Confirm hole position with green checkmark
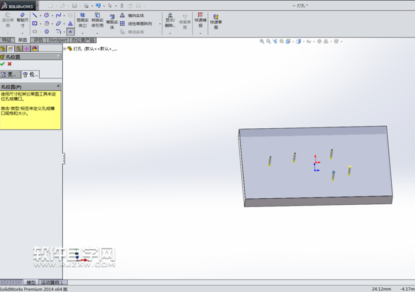The height and width of the screenshot is (292, 415). [2, 64]
